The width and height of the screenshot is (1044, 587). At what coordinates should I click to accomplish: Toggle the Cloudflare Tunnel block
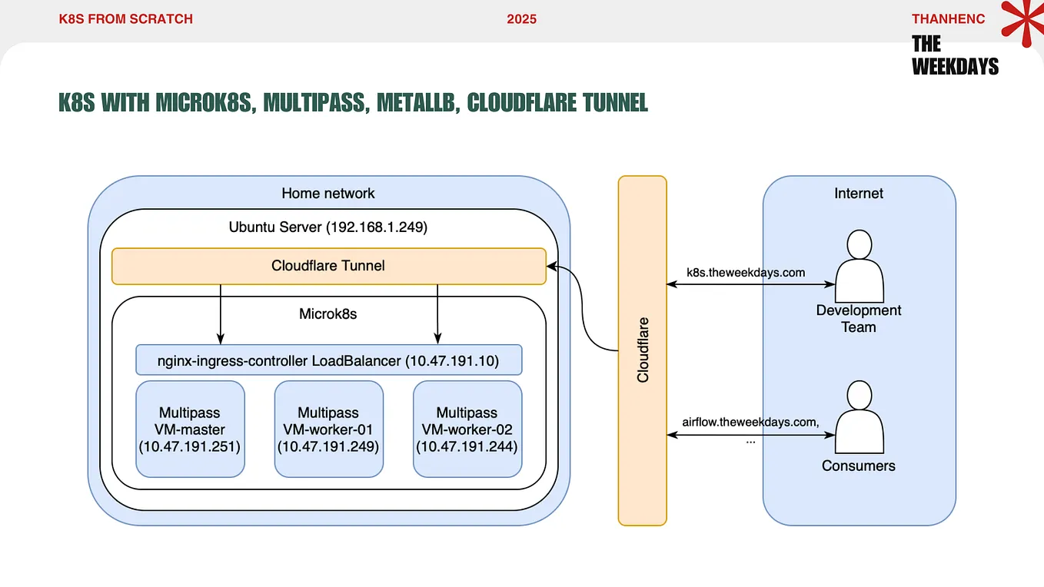coord(328,266)
